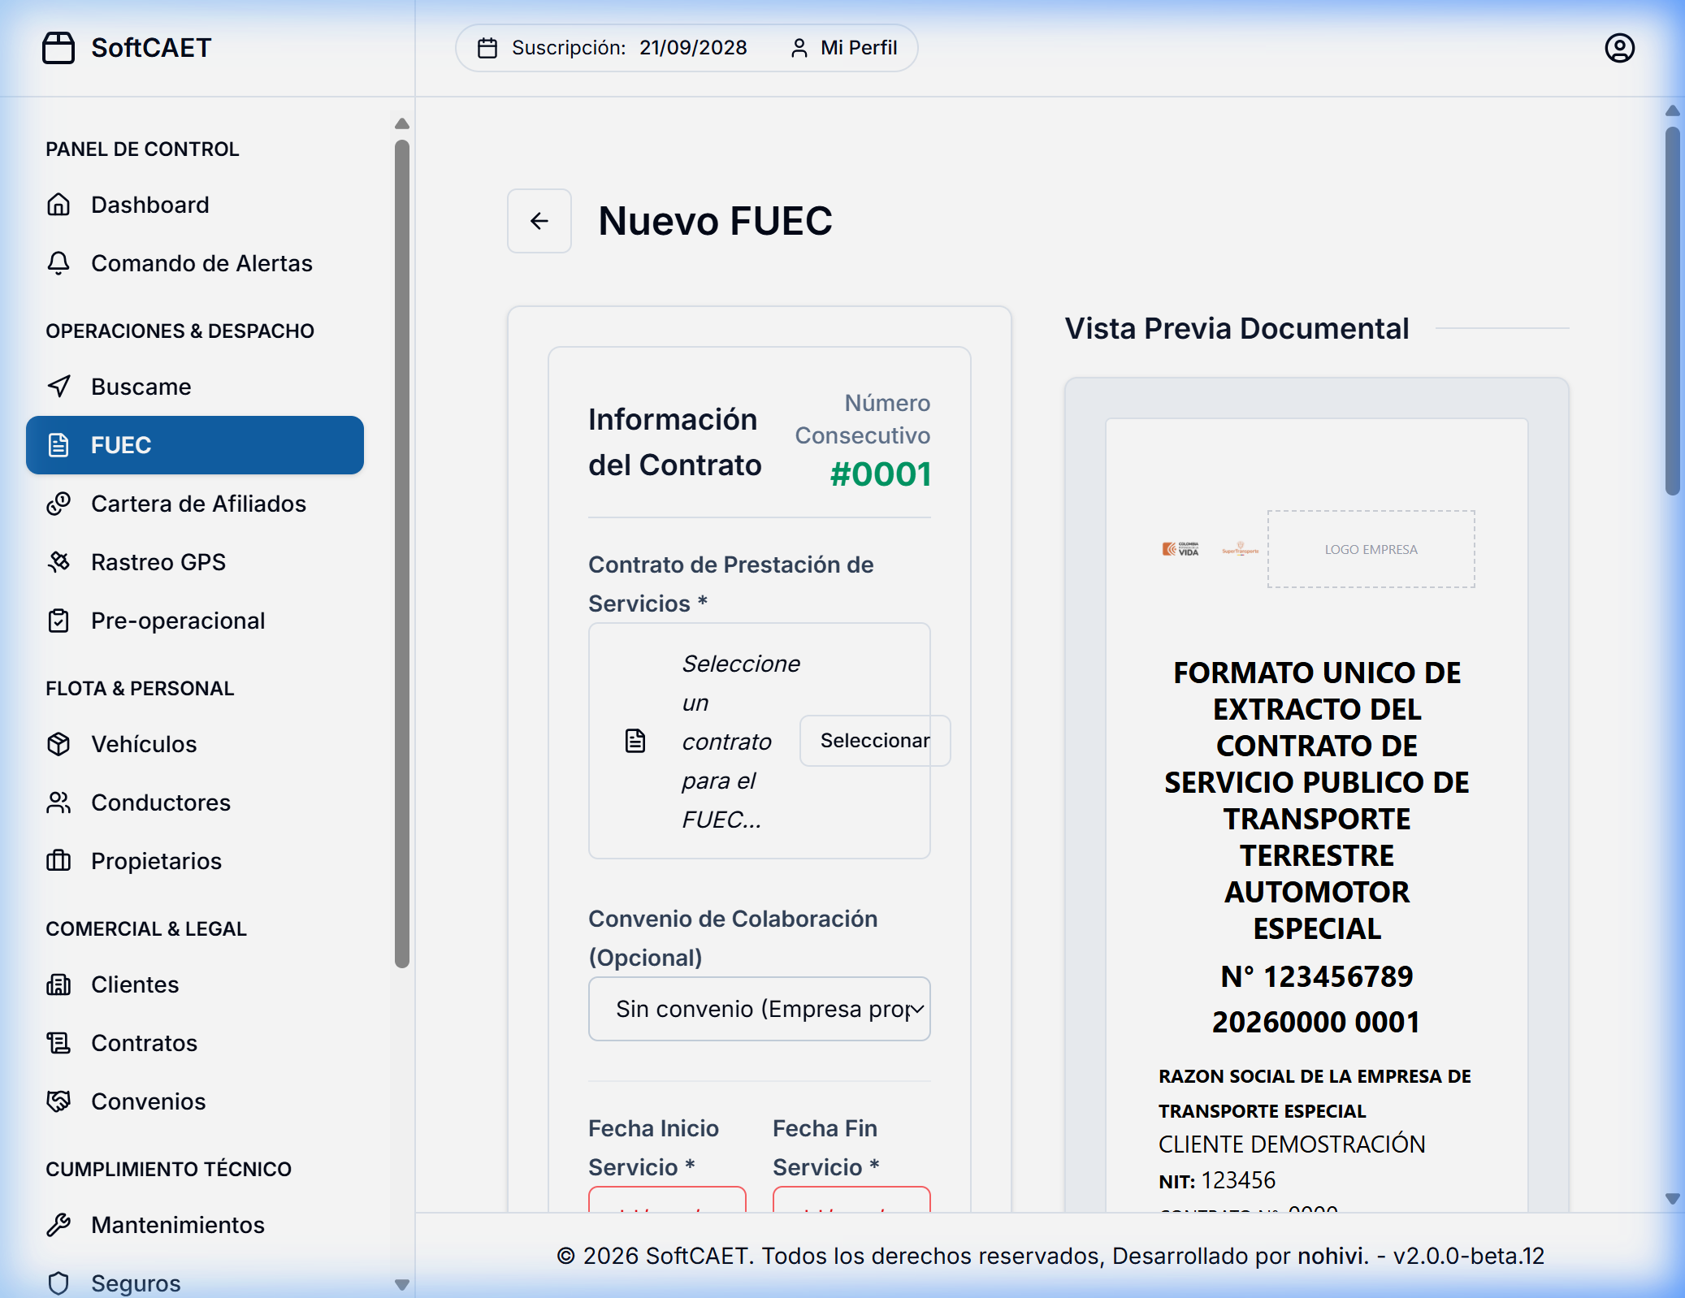
Task: Open the Dashboard from the sidebar
Action: pos(149,204)
